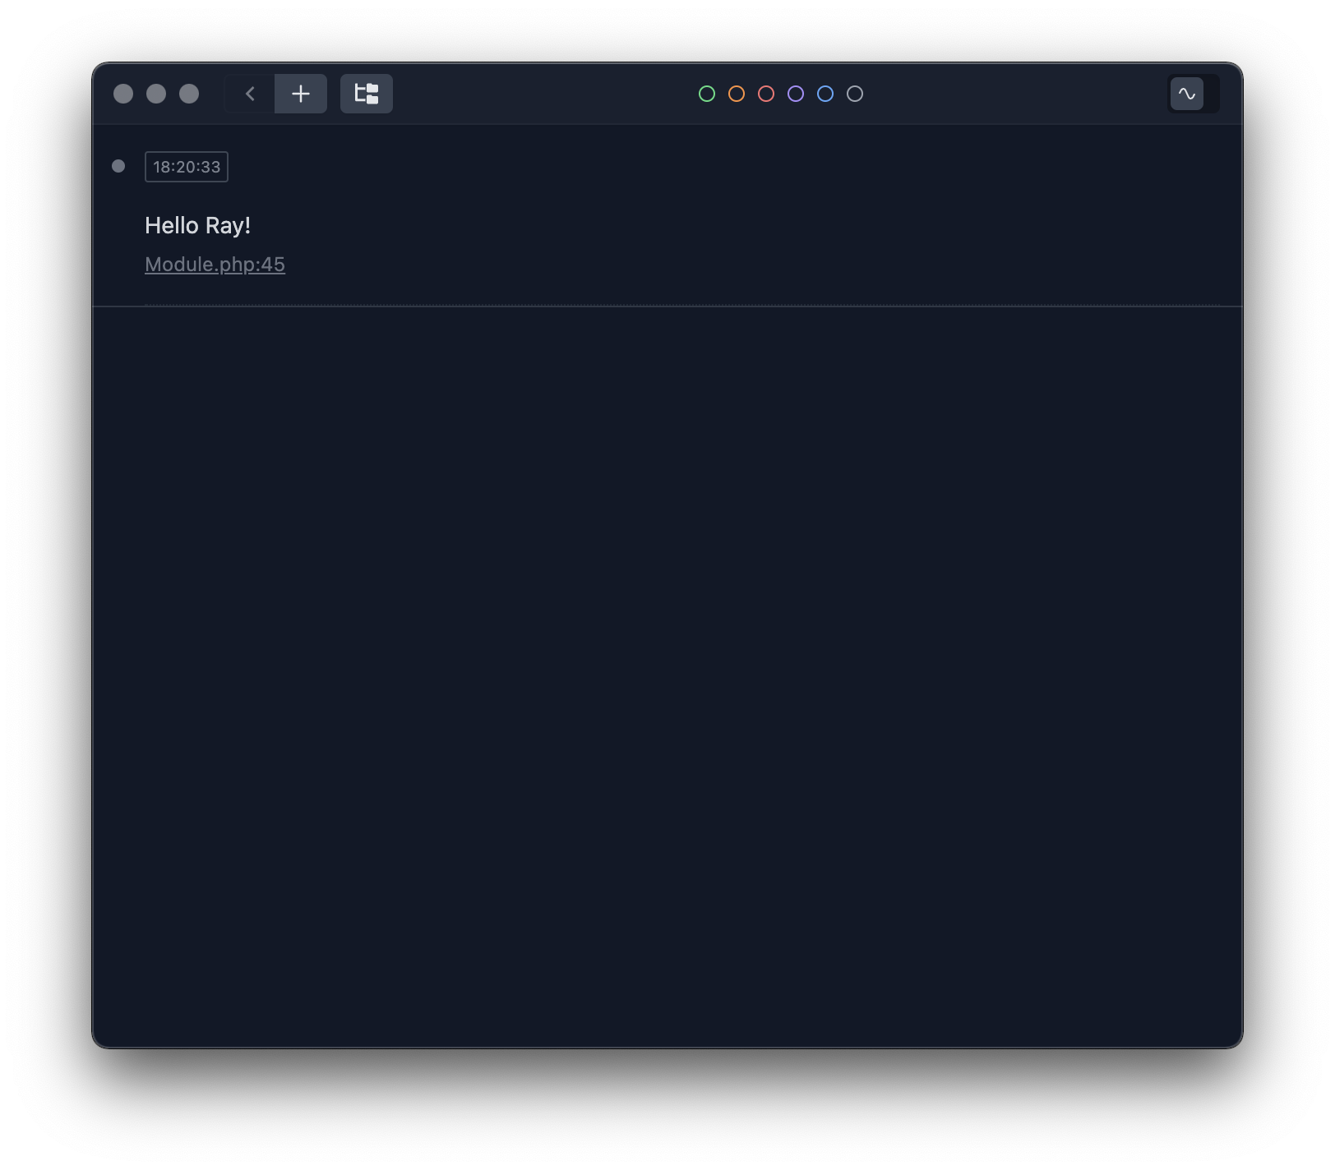Filter by green color circle
Viewport: 1335px width, 1170px height.
(707, 94)
